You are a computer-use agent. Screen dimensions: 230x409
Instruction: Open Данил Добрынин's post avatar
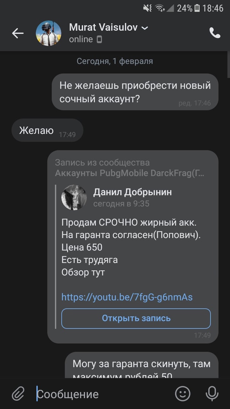click(74, 197)
